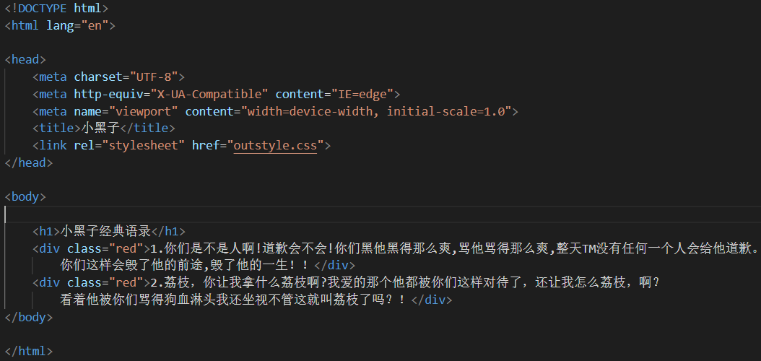Click the title text 小黑子
The image size is (761, 361).
(101, 129)
